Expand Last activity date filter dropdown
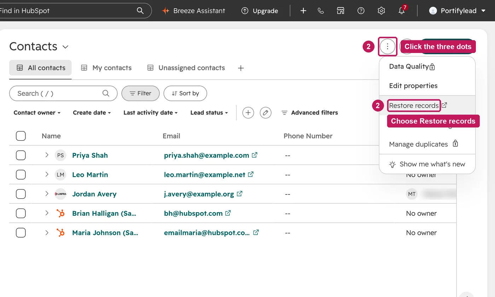 150,113
